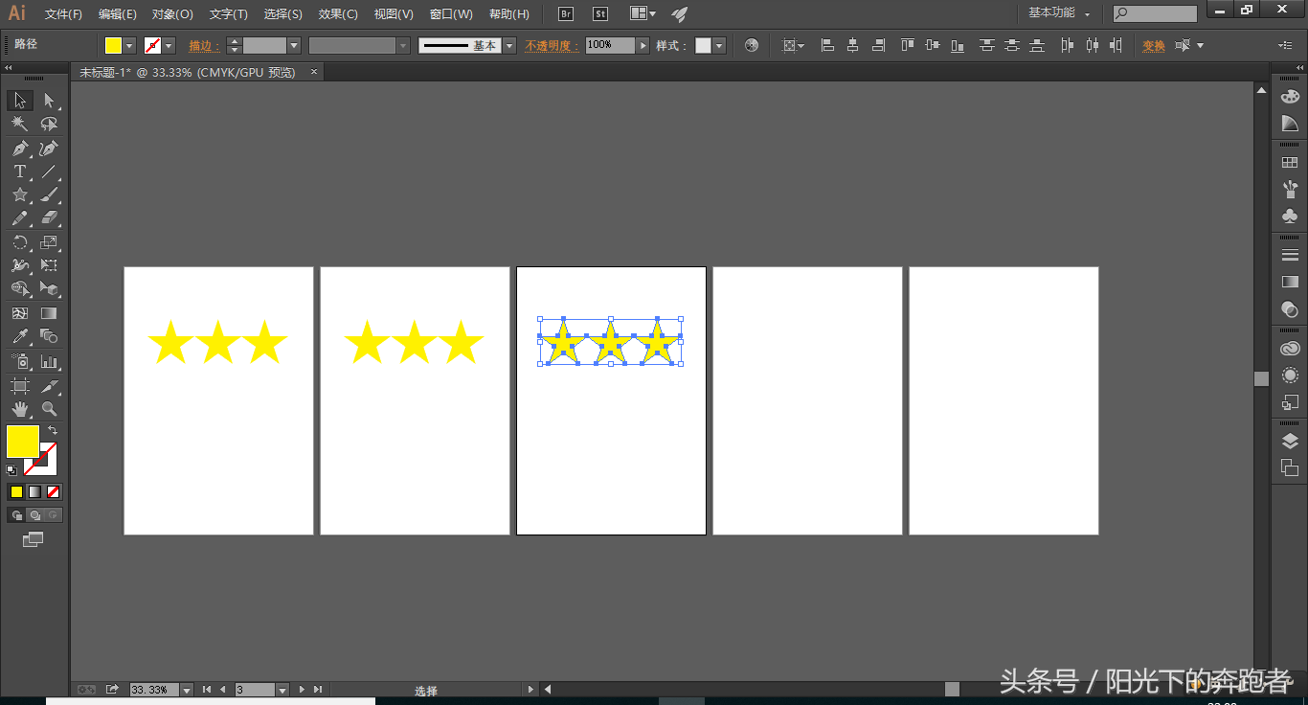
Task: Open the stroke weight dropdown
Action: click(294, 45)
